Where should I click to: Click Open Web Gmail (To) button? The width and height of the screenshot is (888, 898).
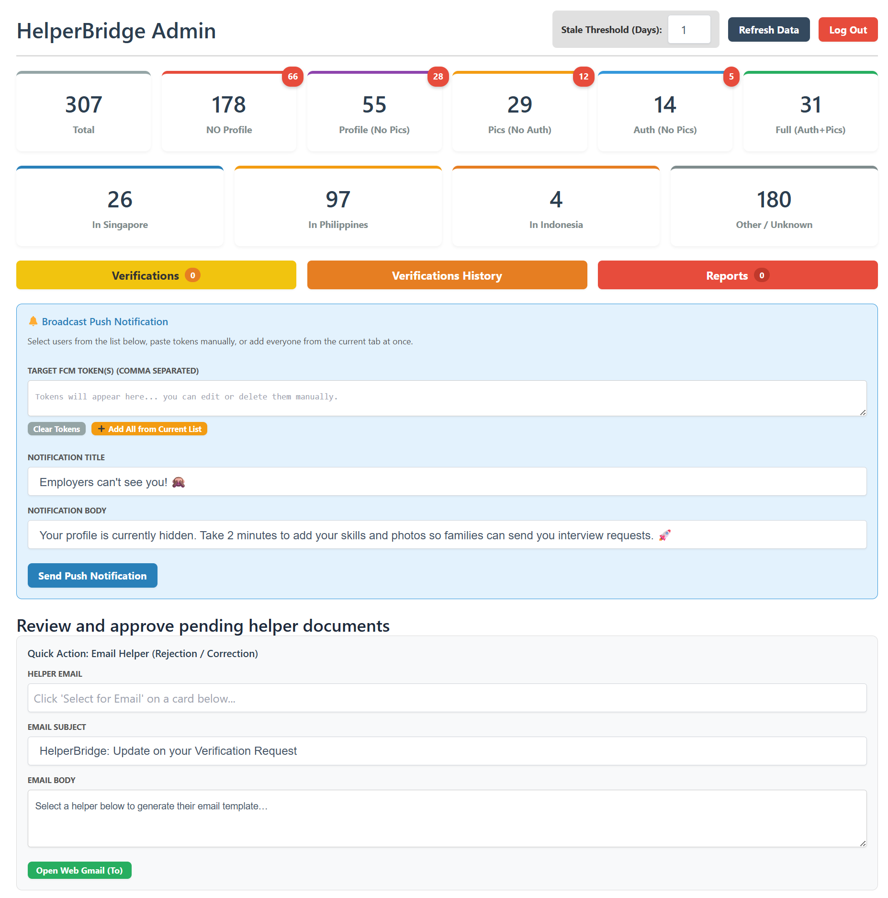click(x=79, y=870)
